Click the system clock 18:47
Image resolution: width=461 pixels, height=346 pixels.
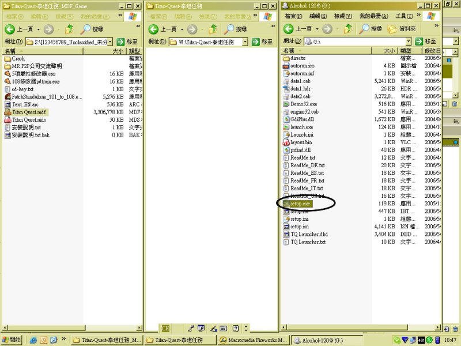click(450, 340)
